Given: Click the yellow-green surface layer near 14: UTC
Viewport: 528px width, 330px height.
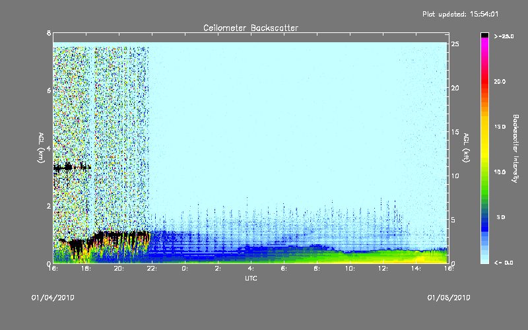Looking at the screenshot, I should tap(418, 258).
